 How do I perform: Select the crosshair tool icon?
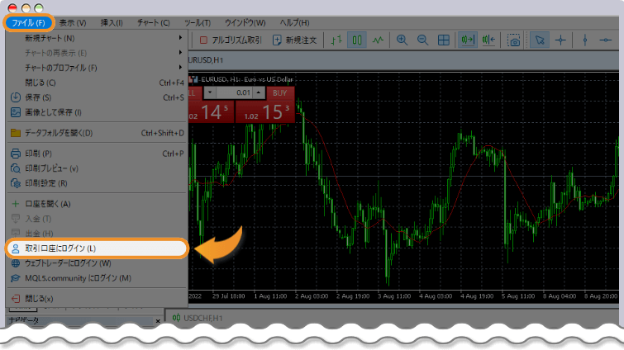tap(560, 39)
